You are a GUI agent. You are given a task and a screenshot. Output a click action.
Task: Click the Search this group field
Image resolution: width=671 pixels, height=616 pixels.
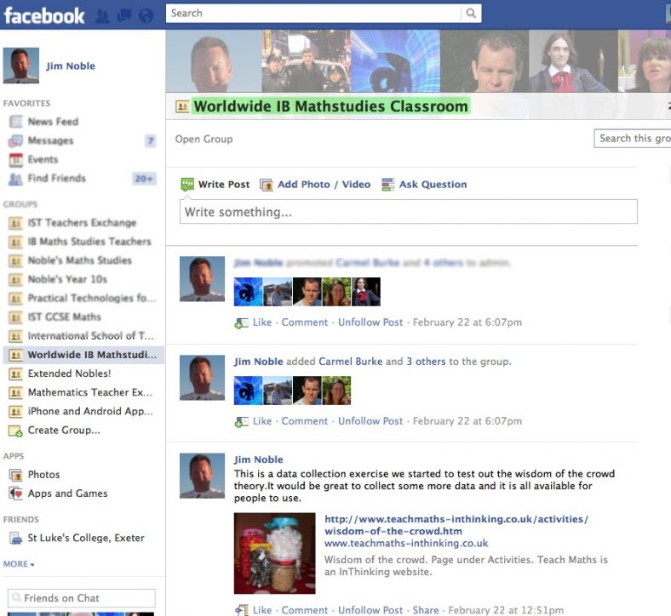click(633, 139)
